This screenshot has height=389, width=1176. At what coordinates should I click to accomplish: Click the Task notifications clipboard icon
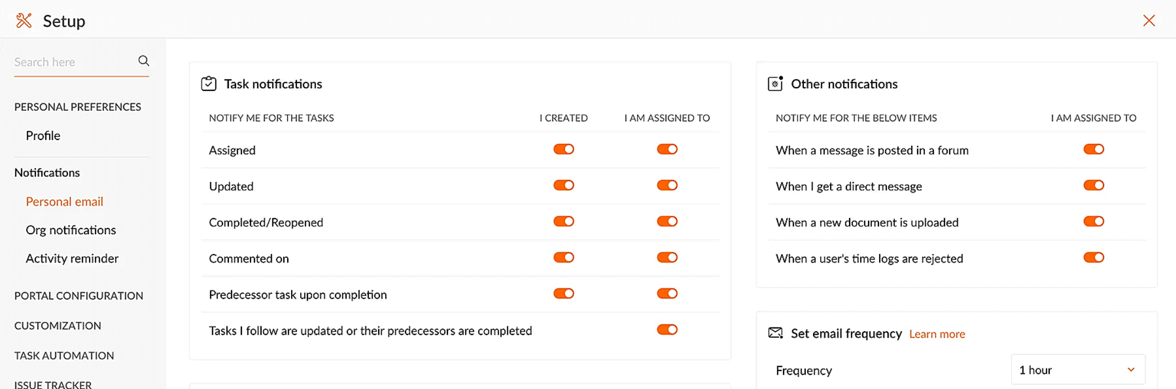point(209,84)
